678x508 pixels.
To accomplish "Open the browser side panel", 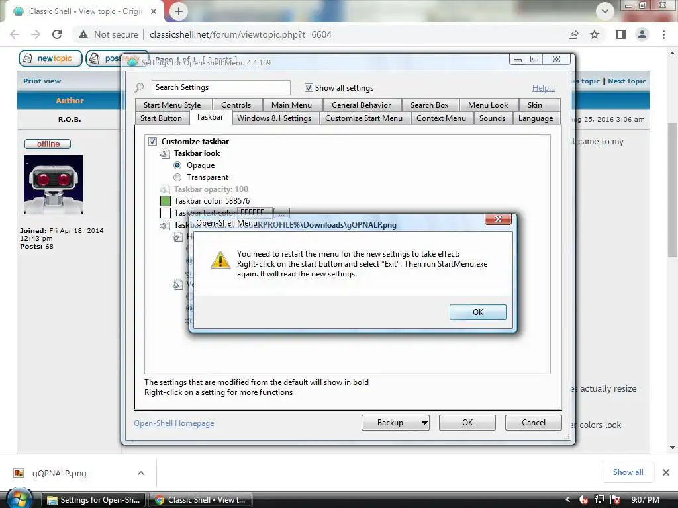I will pyautogui.click(x=621, y=34).
